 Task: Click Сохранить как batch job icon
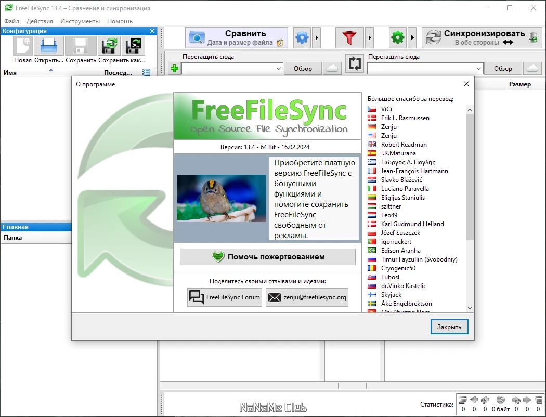point(133,46)
